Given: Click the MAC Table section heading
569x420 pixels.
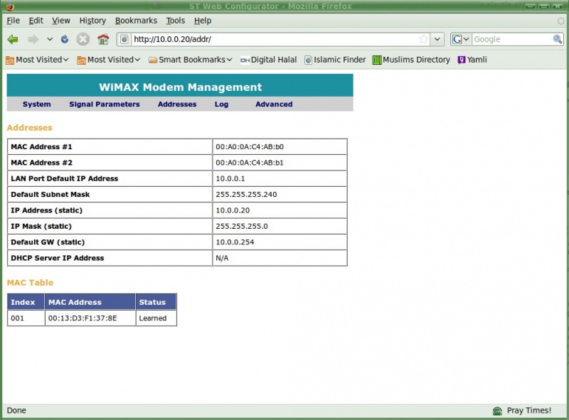Looking at the screenshot, I should (30, 283).
